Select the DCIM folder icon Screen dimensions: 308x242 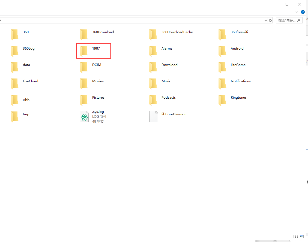tap(84, 67)
